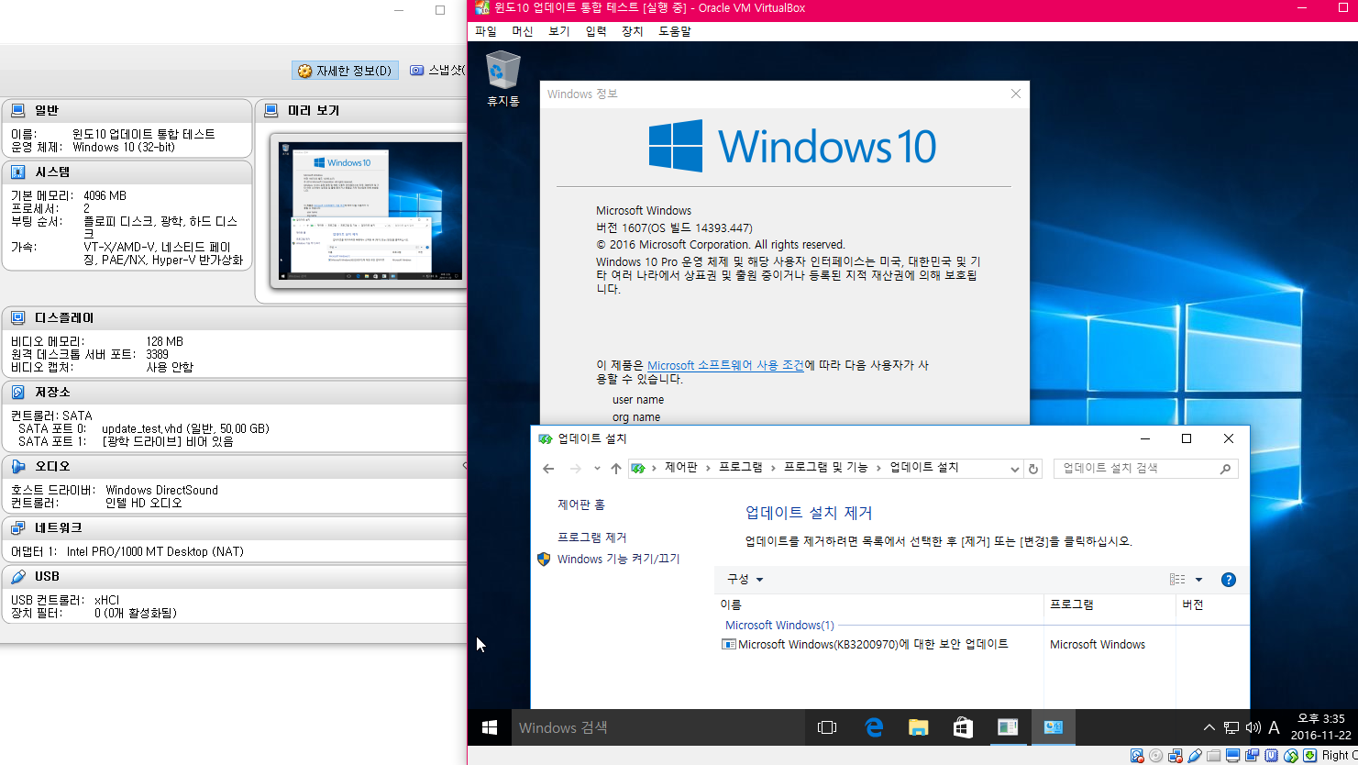Open the 파일 menu in VirtualBox VM
Image resolution: width=1358 pixels, height=765 pixels.
[485, 31]
